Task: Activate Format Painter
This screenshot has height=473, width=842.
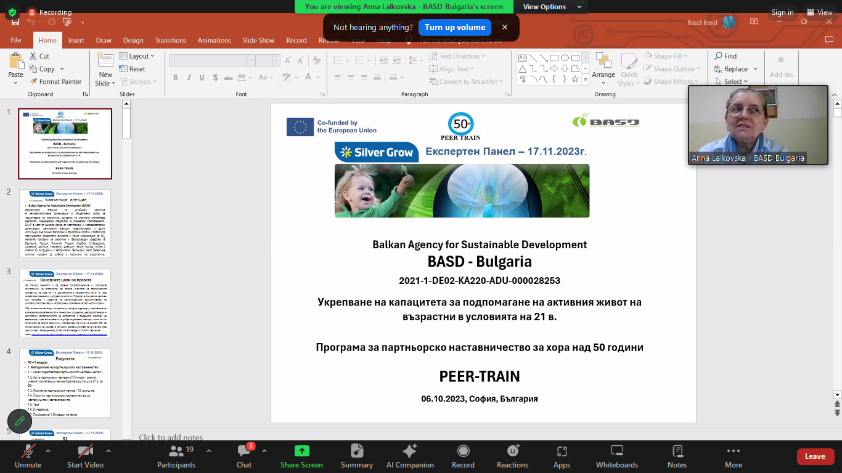Action: (55, 81)
